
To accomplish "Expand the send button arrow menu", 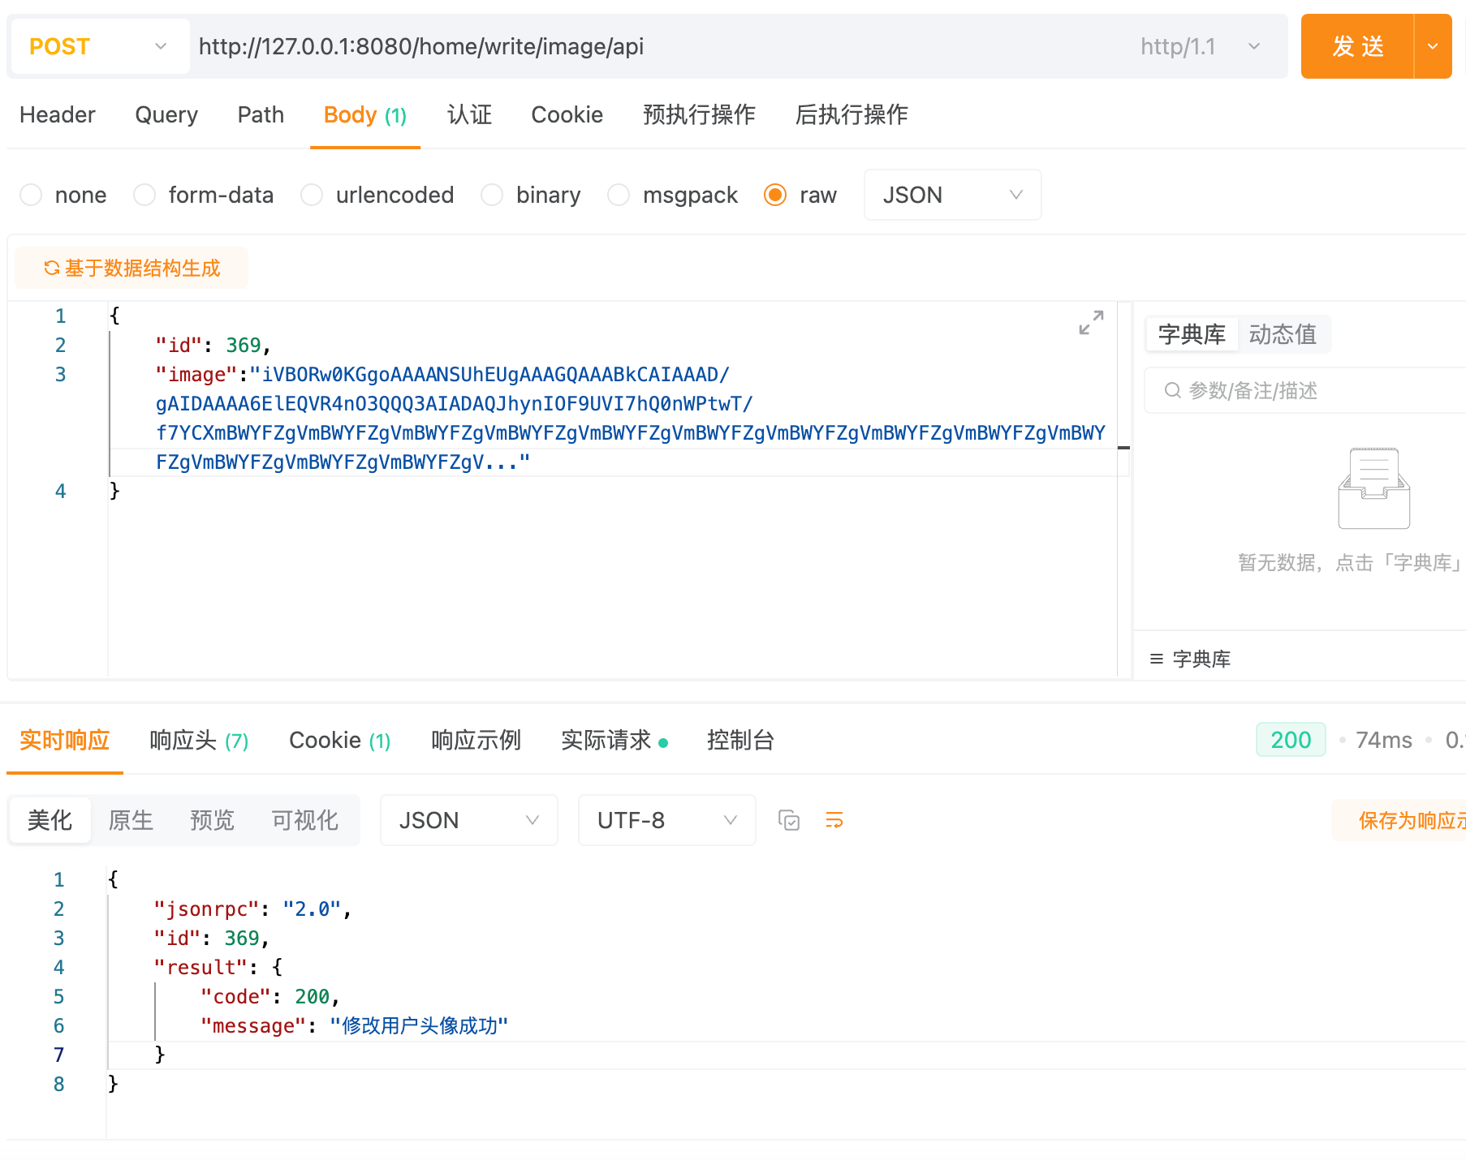I will (x=1433, y=46).
